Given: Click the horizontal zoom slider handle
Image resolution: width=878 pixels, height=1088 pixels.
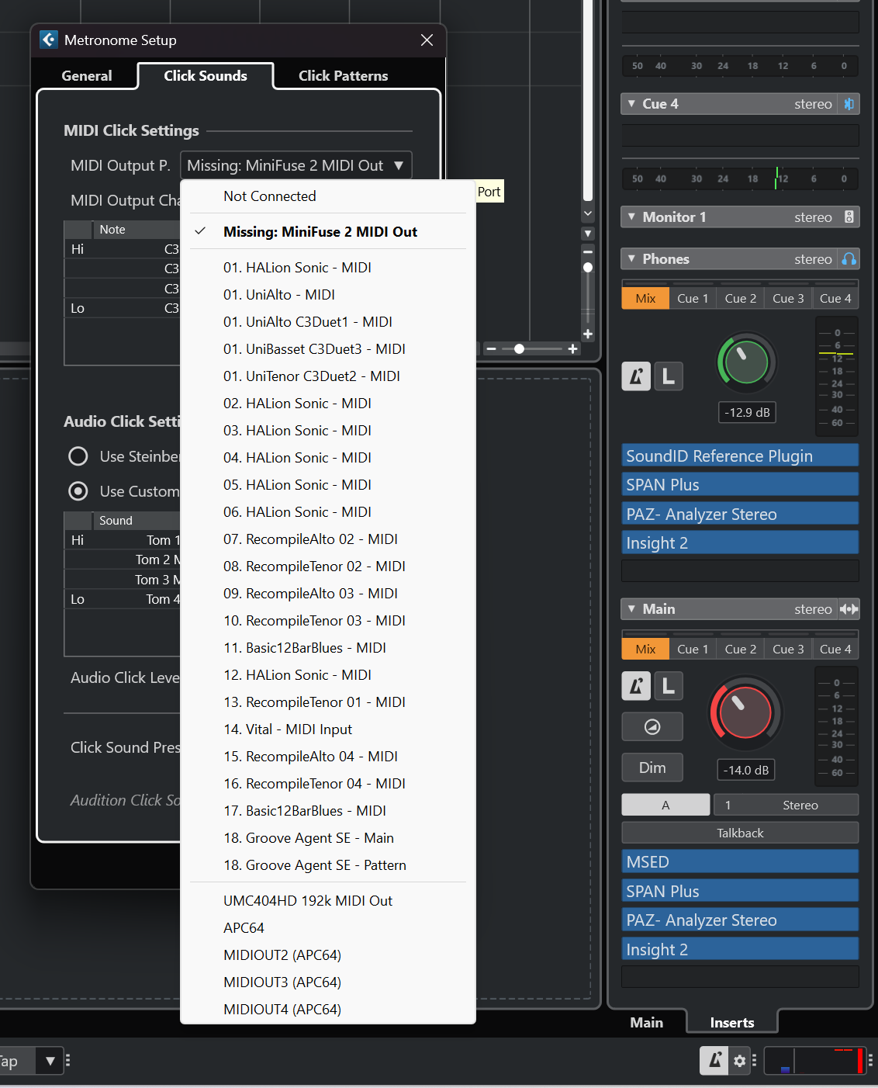Looking at the screenshot, I should pos(519,349).
